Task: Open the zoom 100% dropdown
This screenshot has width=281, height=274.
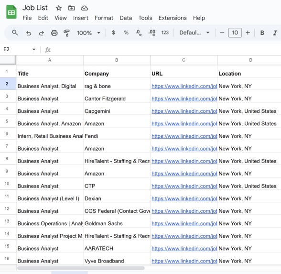Action: [88, 33]
